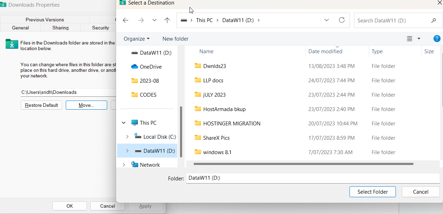Click the Back navigation arrow
This screenshot has width=443, height=214.
point(126,20)
